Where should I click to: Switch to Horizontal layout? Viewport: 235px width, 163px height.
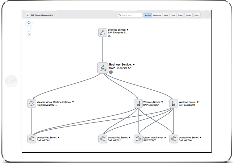pos(157,15)
